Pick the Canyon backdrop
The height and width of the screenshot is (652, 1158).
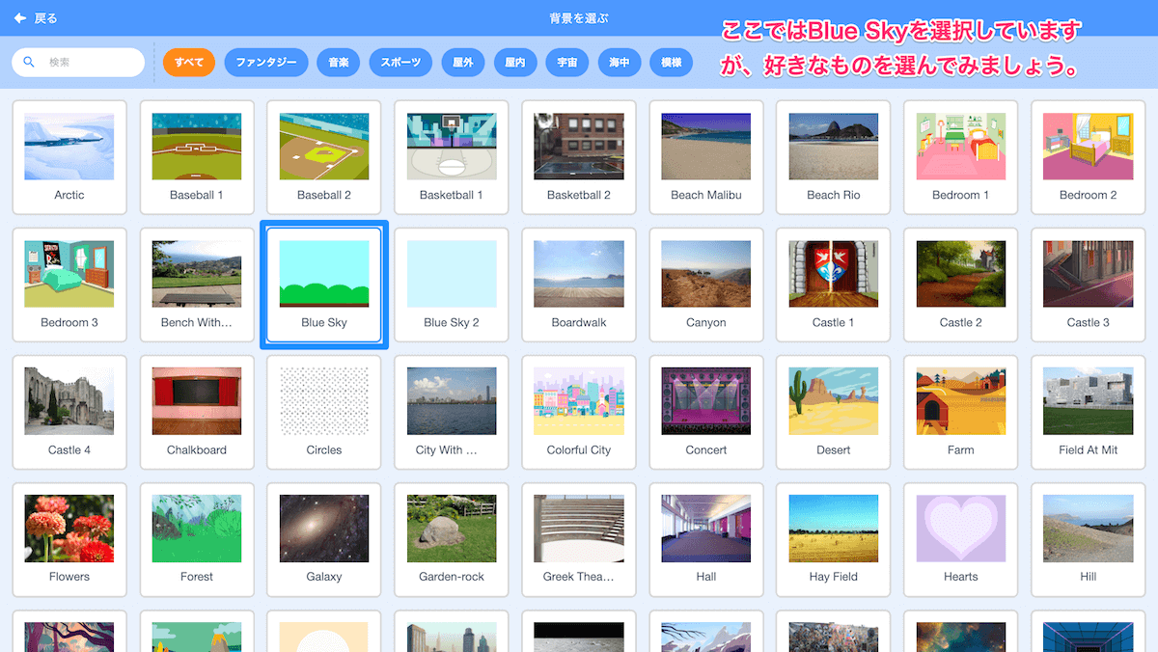(x=706, y=285)
